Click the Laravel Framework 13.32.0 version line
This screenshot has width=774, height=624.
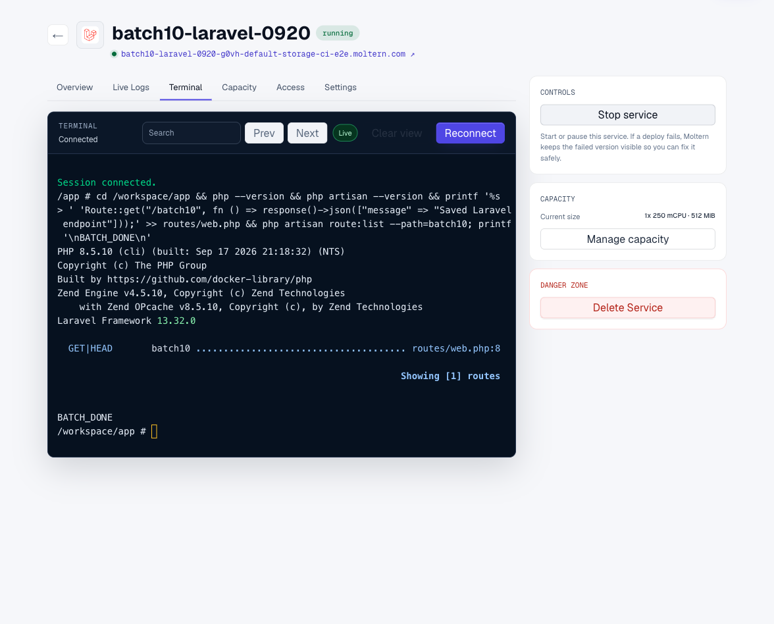click(126, 321)
